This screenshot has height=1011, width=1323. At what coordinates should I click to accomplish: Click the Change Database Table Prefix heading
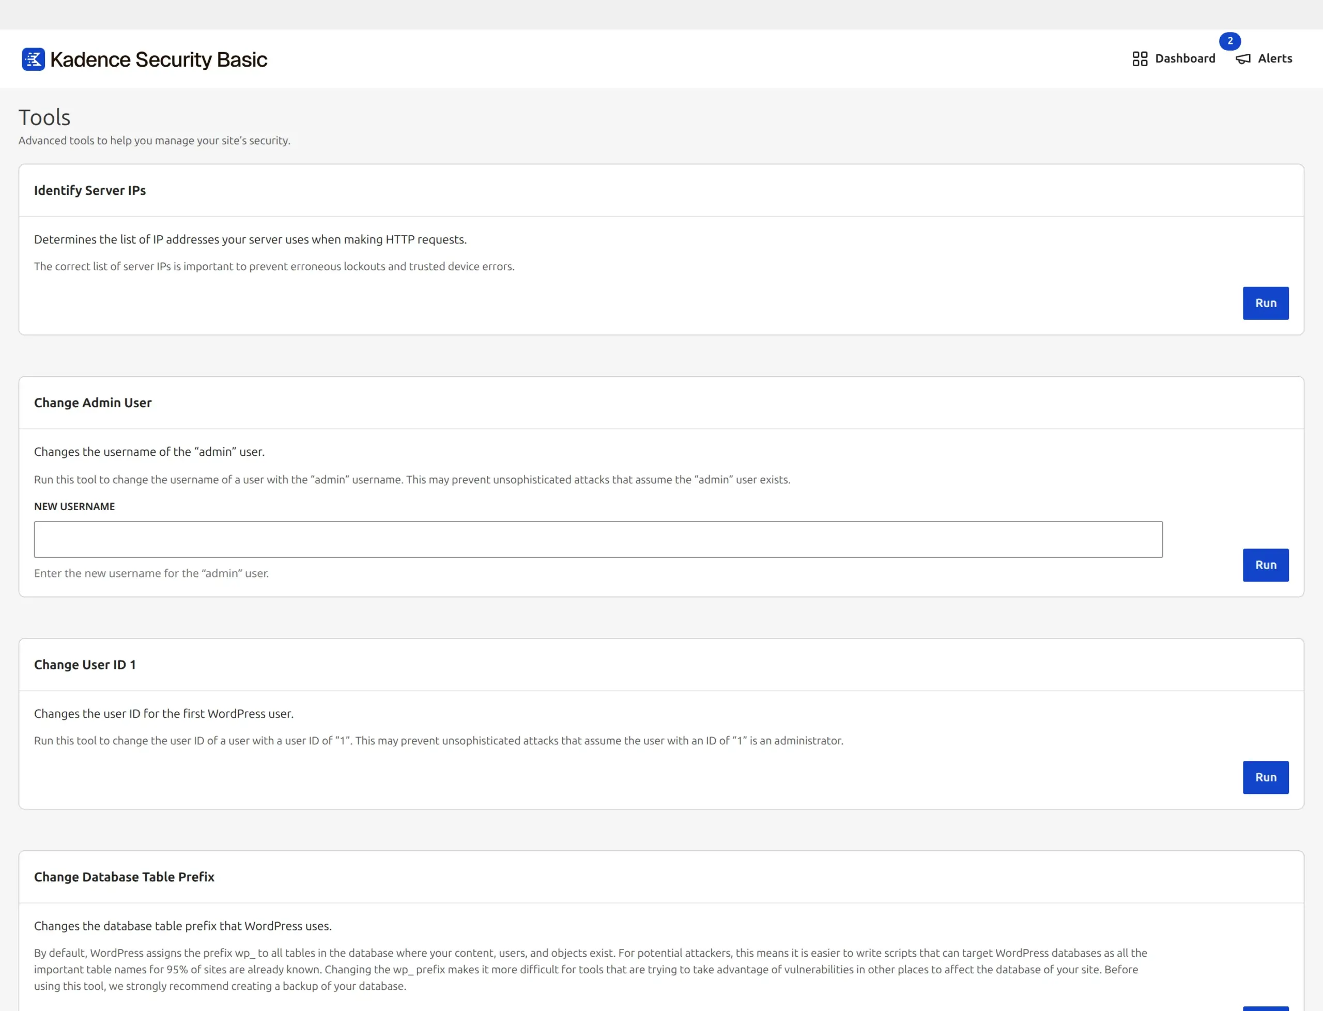click(124, 877)
